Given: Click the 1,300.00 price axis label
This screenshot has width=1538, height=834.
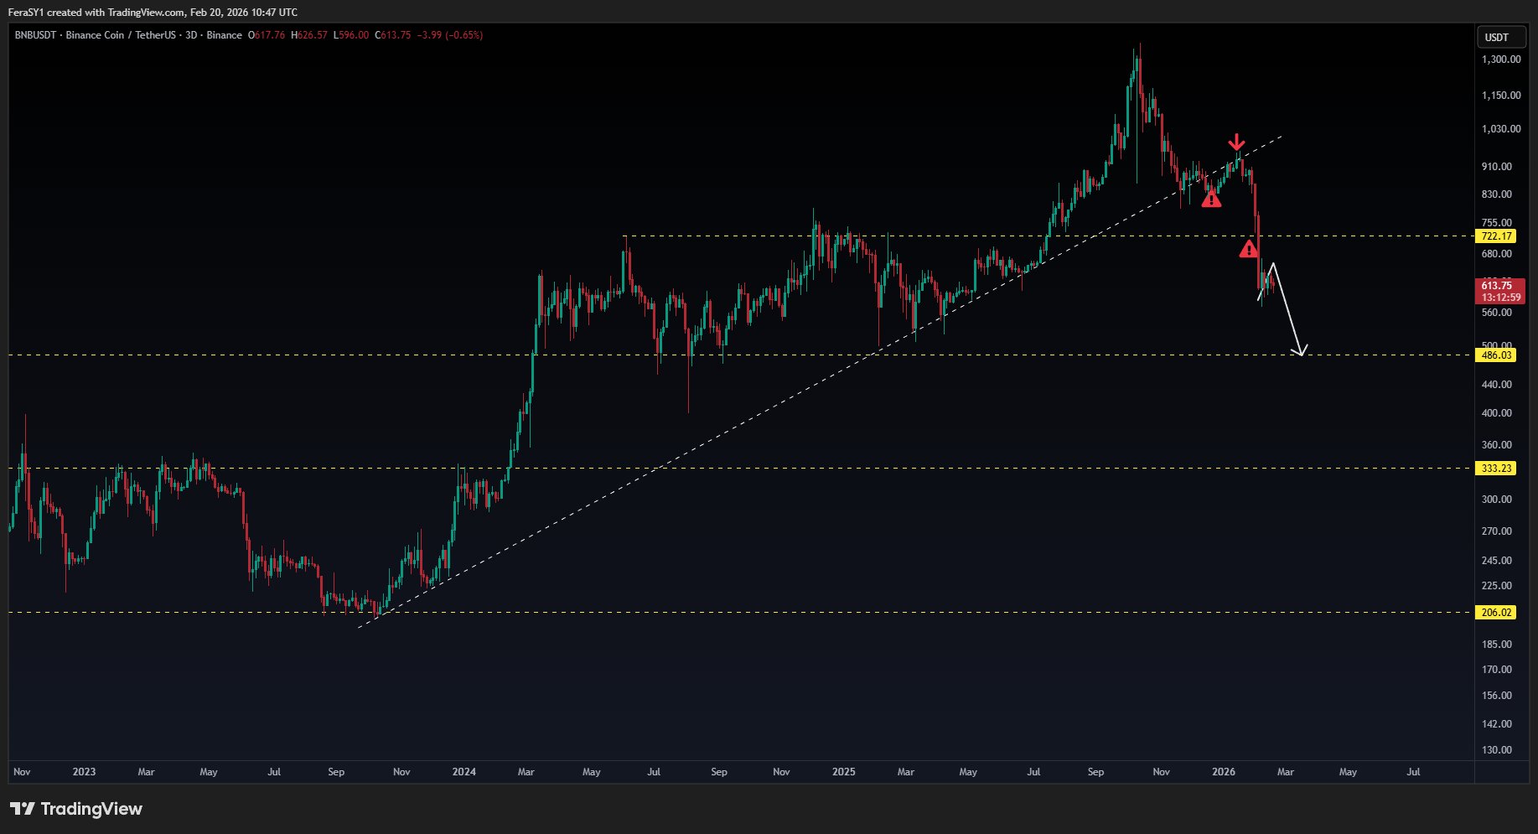Looking at the screenshot, I should click(x=1501, y=60).
